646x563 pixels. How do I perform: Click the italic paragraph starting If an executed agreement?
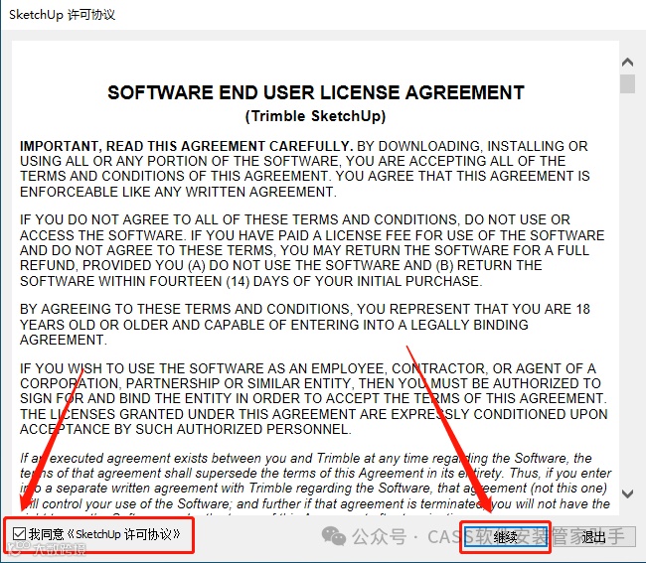pyautogui.click(x=316, y=483)
